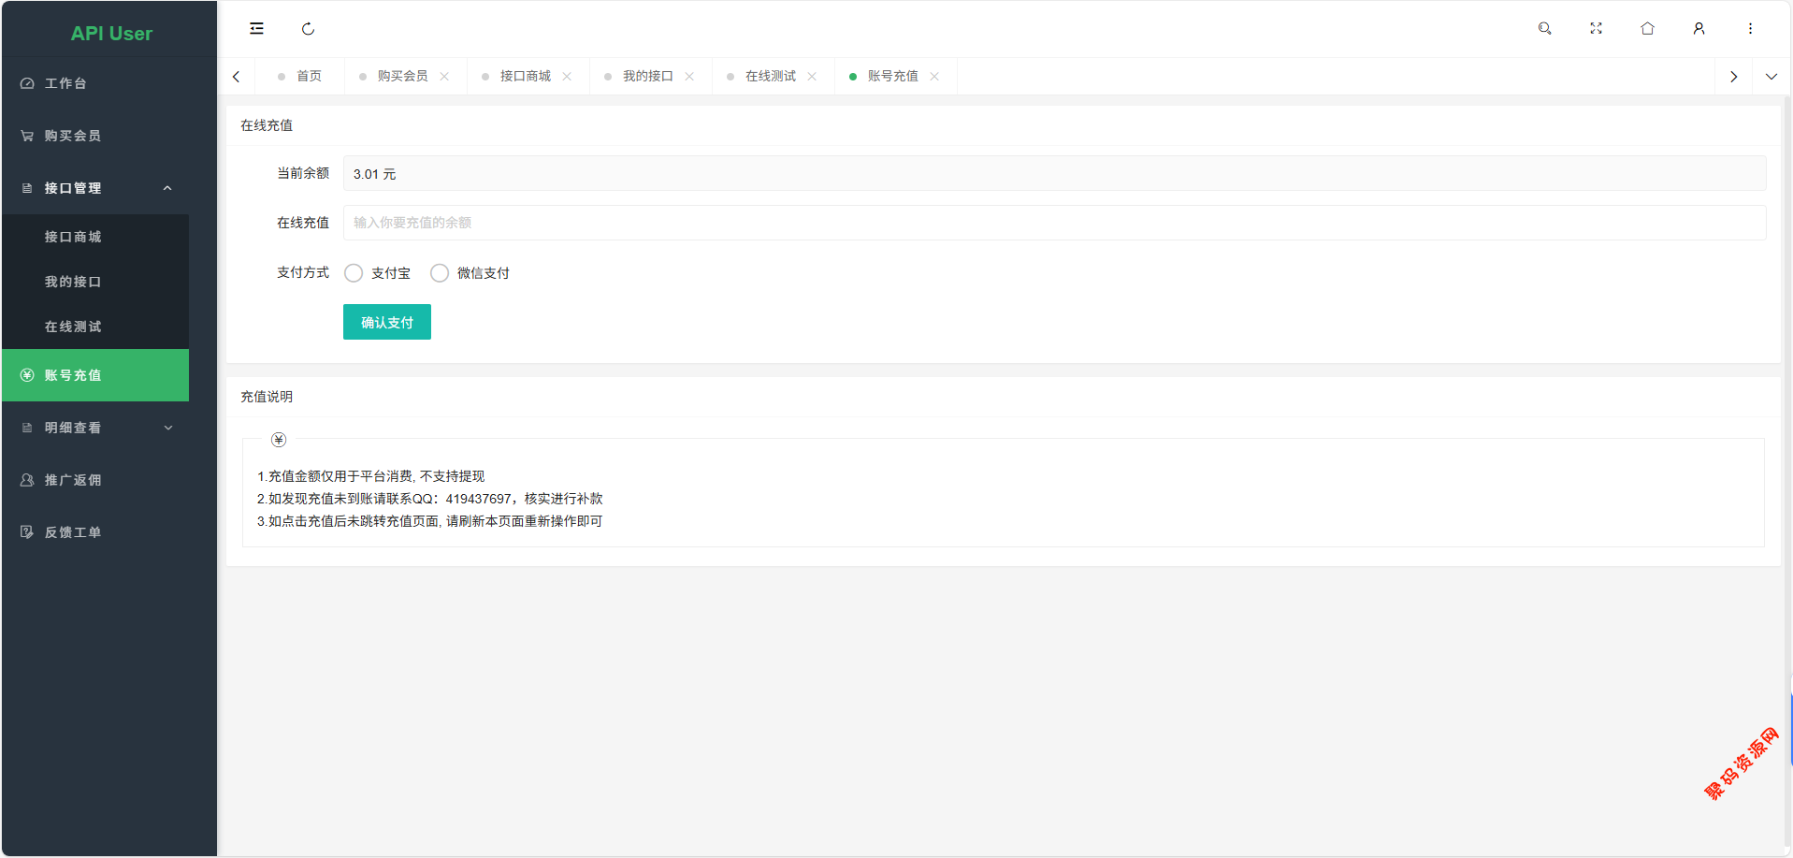Click the refresh icon in top bar

pos(308,29)
